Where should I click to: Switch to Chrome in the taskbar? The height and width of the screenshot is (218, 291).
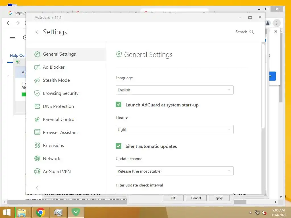pyautogui.click(x=41, y=212)
